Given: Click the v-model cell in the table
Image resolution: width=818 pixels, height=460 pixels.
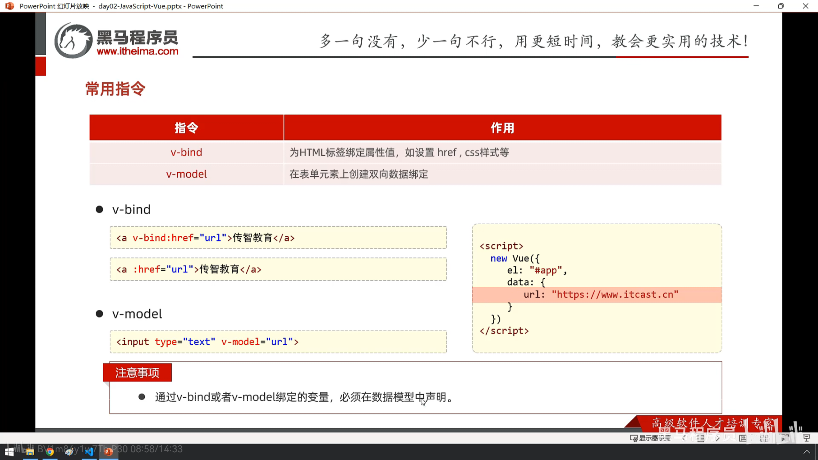Looking at the screenshot, I should [186, 174].
